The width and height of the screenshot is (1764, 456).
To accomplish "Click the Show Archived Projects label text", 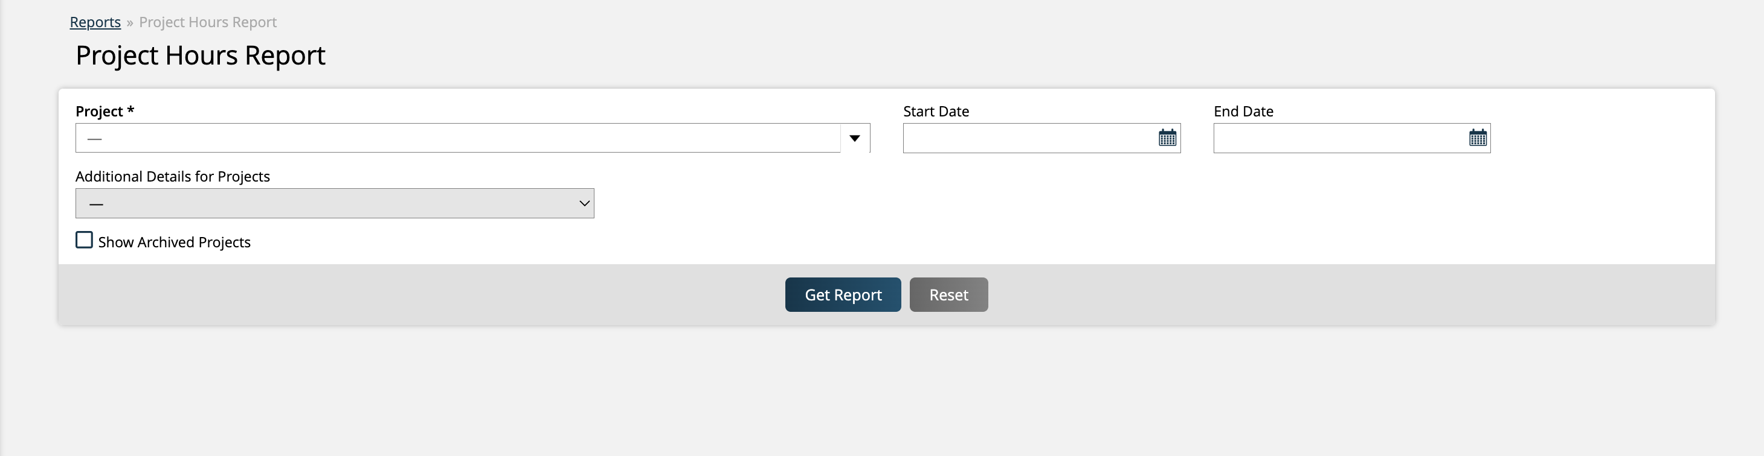I will (x=174, y=242).
